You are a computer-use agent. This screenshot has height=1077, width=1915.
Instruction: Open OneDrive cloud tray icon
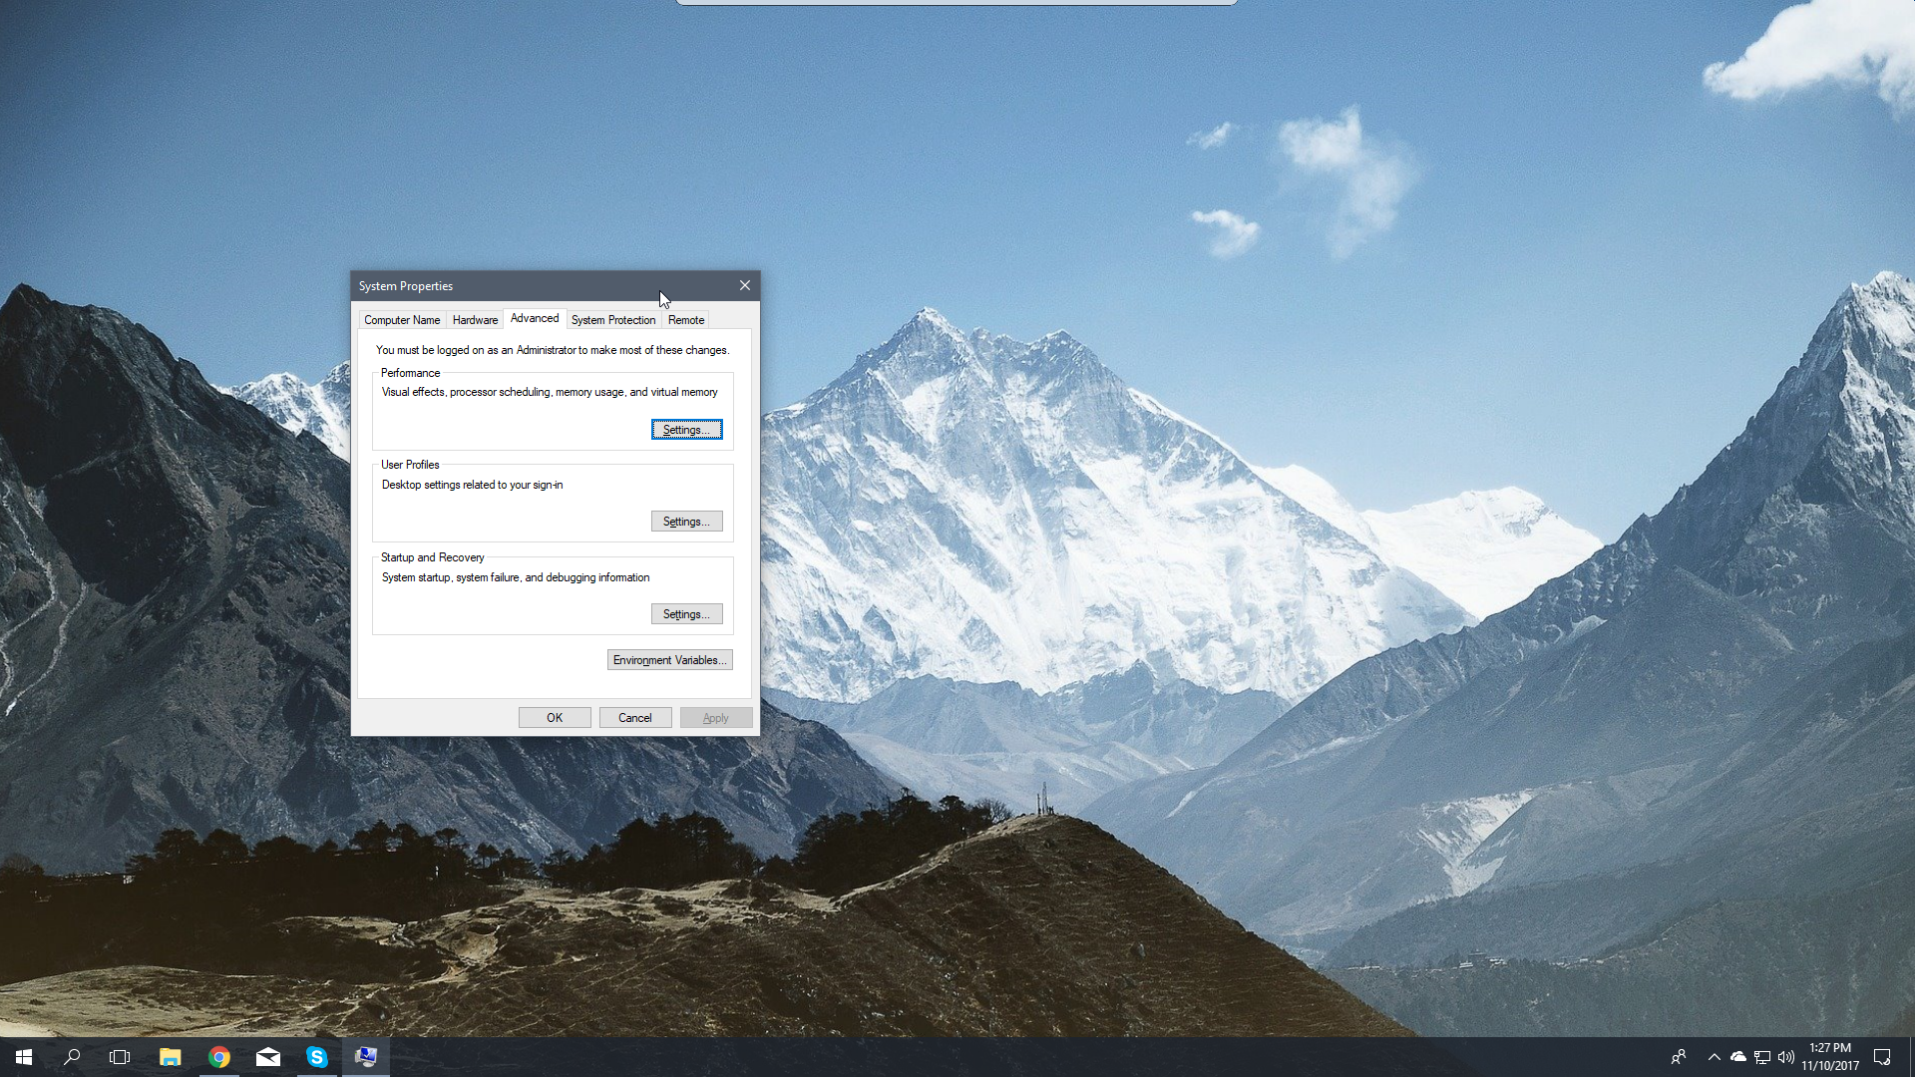1738,1057
